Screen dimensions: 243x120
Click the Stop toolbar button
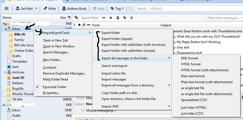(x=98, y=8)
